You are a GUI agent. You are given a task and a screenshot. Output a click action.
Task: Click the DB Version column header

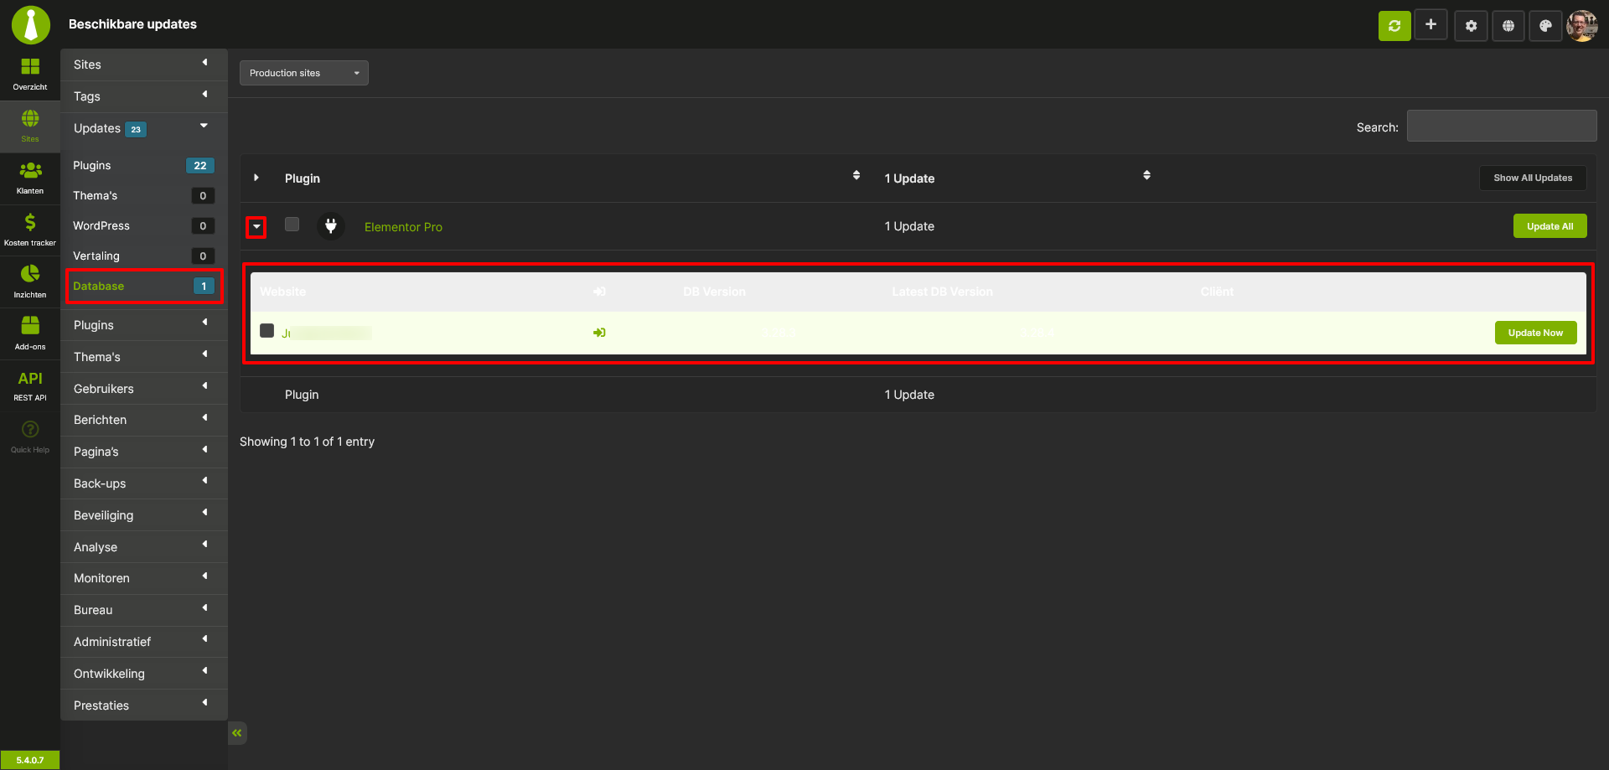click(714, 292)
